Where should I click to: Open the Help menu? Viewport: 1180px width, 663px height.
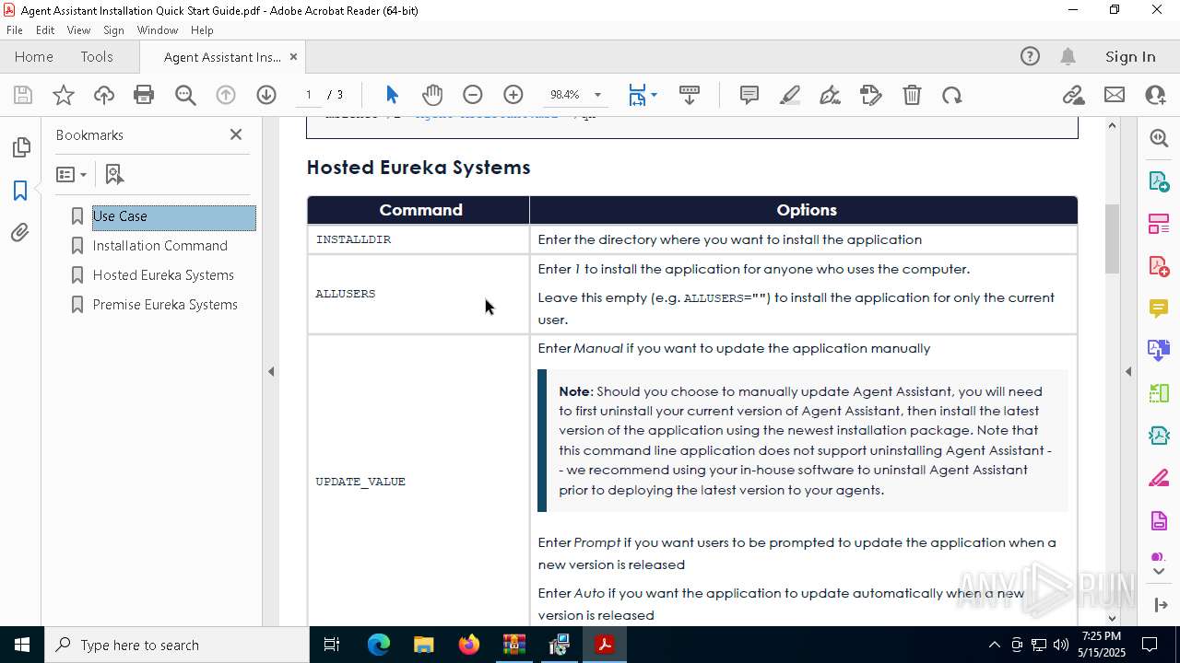pyautogui.click(x=202, y=30)
